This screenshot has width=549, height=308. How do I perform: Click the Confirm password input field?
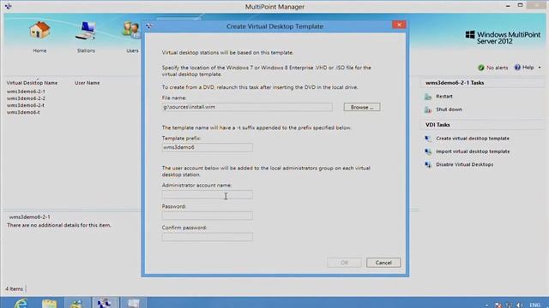208,237
